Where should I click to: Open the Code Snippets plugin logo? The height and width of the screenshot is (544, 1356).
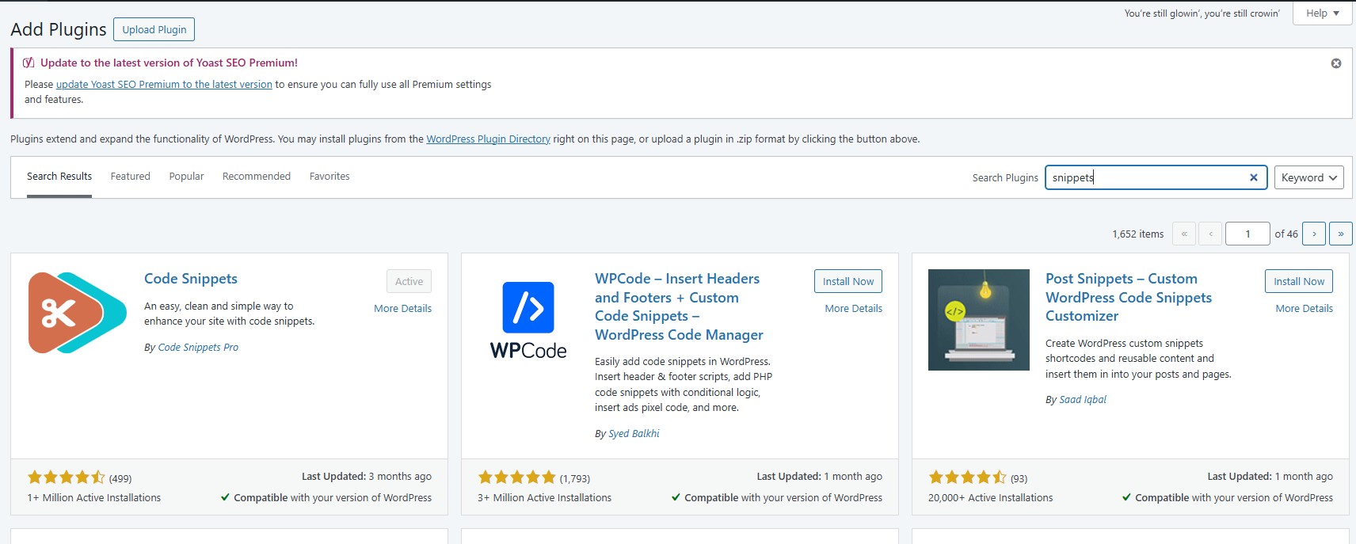click(x=78, y=313)
